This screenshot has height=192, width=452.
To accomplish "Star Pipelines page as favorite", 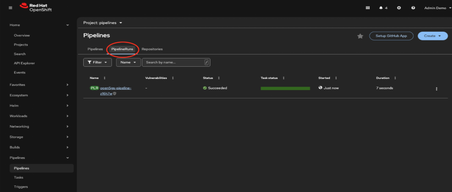I will [360, 36].
